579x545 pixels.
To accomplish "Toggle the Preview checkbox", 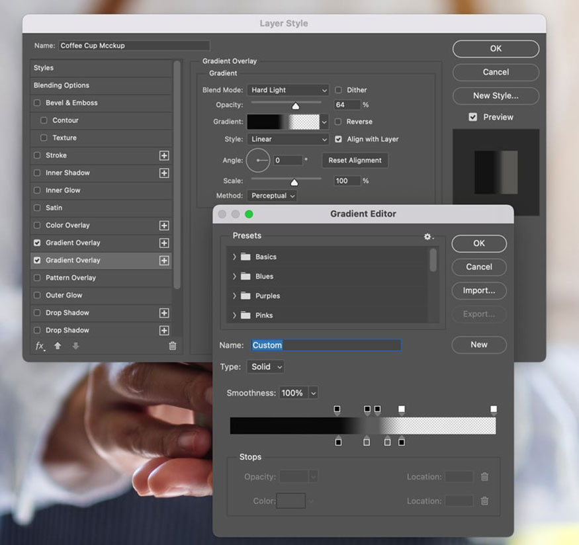I will click(472, 117).
